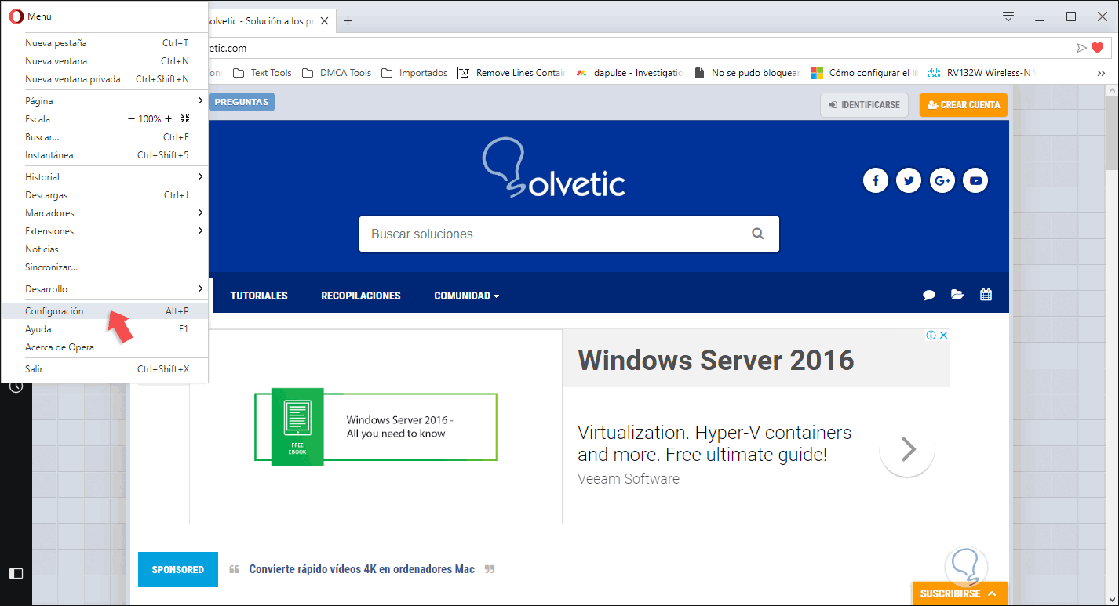This screenshot has width=1119, height=606.
Task: Decrease zoom with the minus in Escala row
Action: (x=131, y=119)
